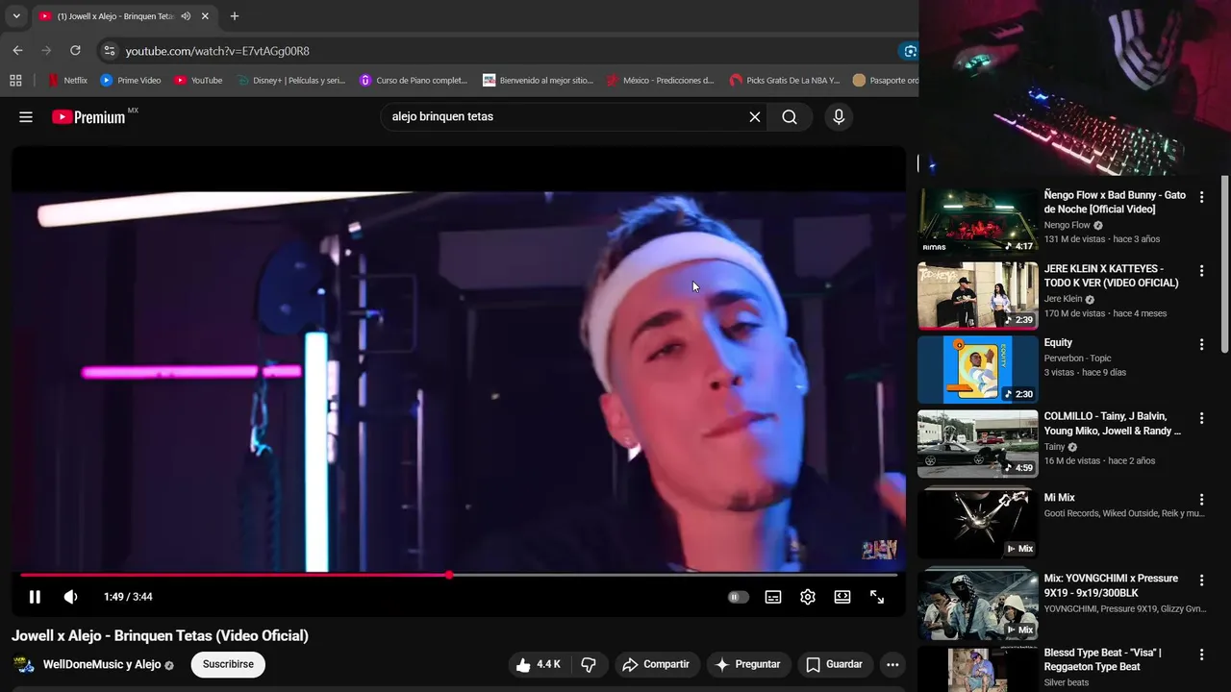
Task: Pause the video playback
Action: [35, 597]
